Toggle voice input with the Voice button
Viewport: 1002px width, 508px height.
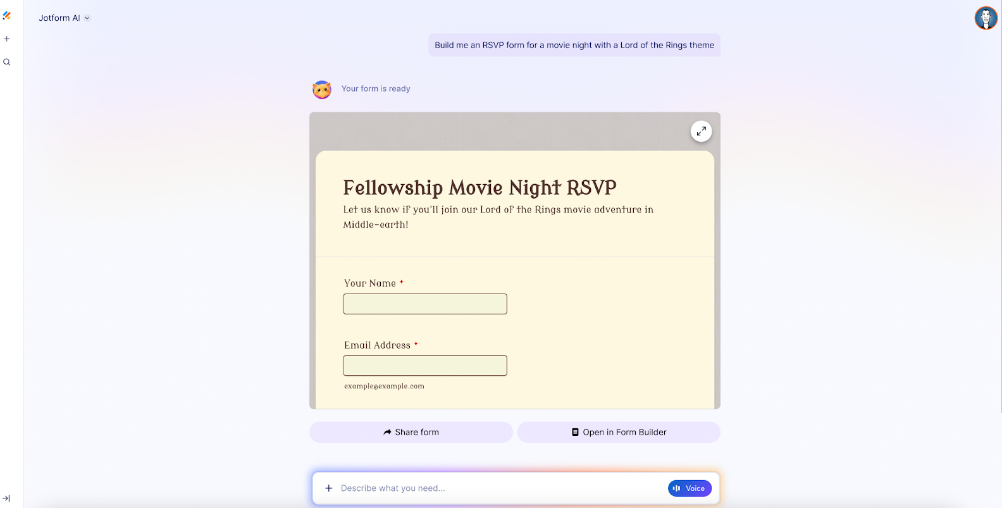690,488
